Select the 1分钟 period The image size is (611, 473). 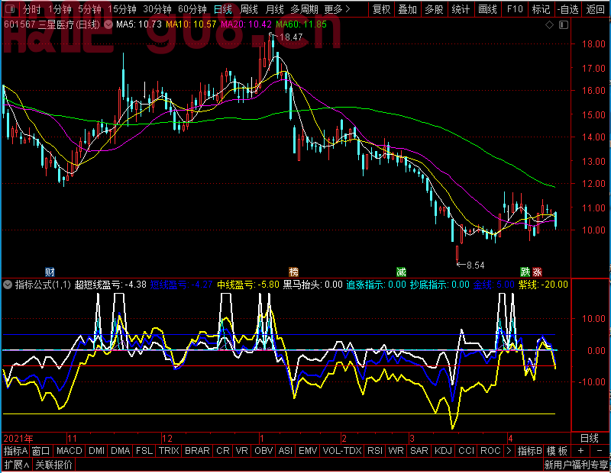point(60,9)
